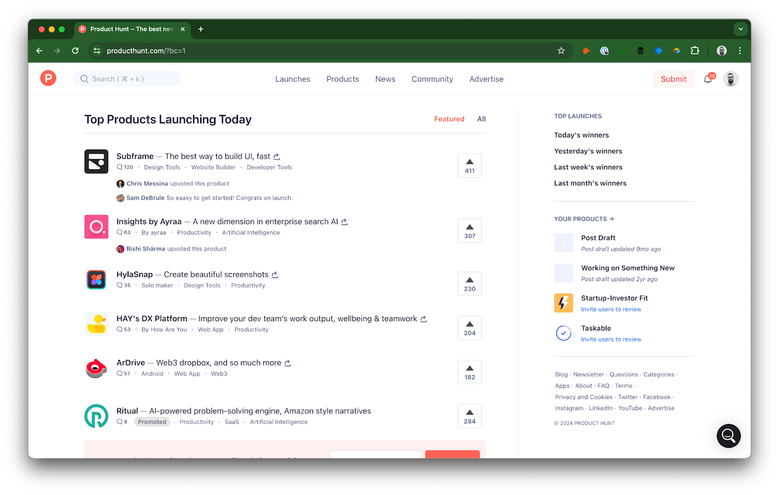Open the Web3 topic tag

pyautogui.click(x=219, y=374)
